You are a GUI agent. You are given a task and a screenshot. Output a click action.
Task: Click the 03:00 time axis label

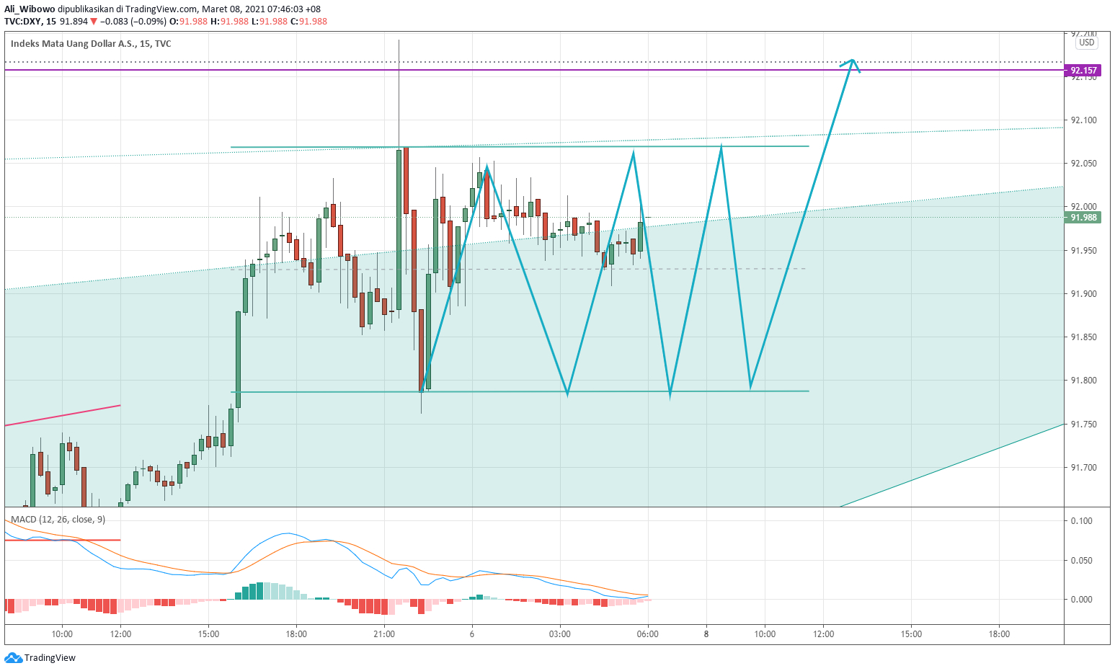[560, 634]
